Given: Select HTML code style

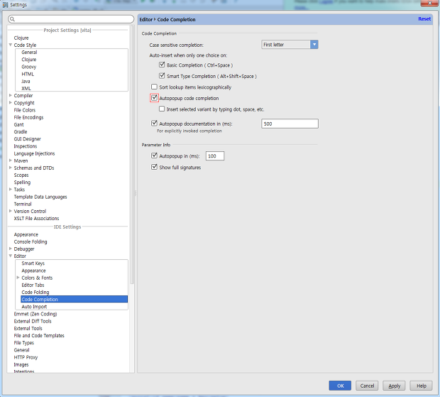Looking at the screenshot, I should [x=28, y=74].
